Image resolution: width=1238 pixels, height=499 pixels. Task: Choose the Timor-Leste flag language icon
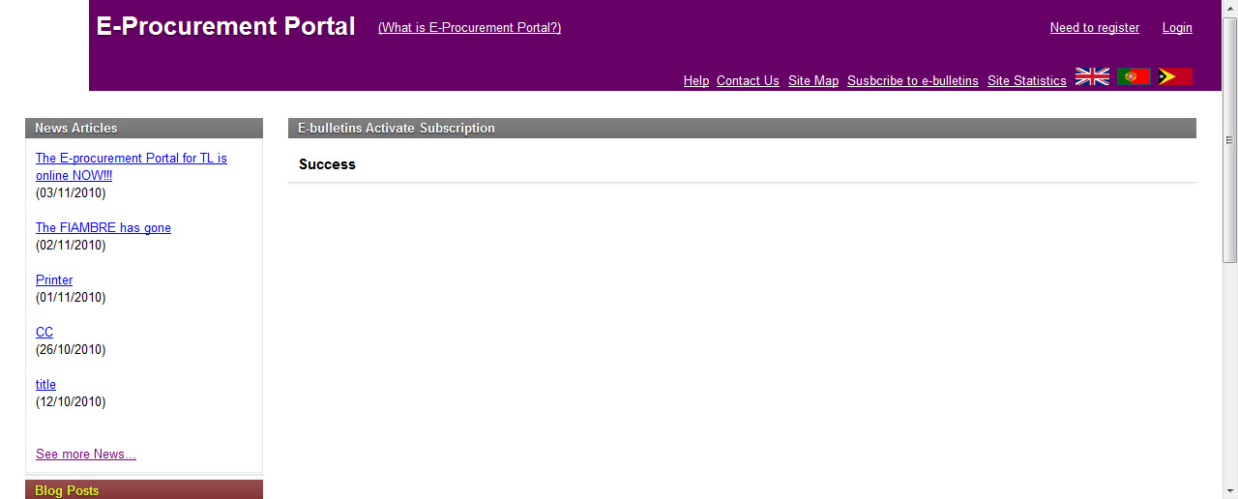tap(1175, 77)
